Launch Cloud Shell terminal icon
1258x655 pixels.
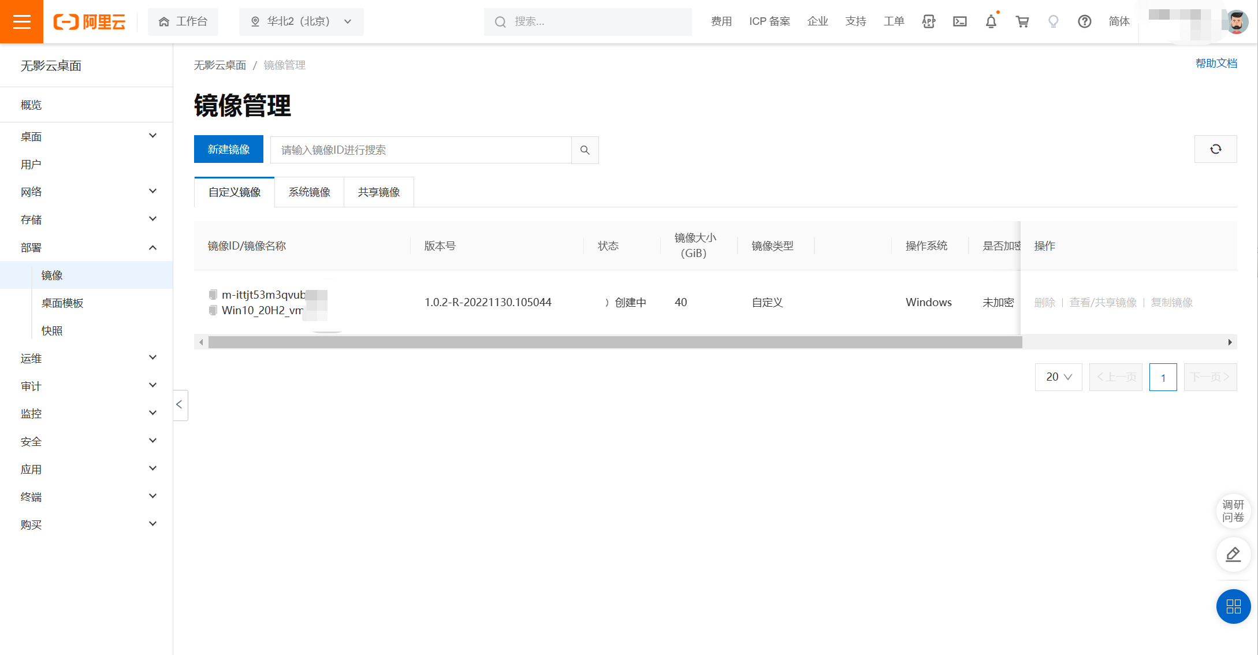pos(959,22)
